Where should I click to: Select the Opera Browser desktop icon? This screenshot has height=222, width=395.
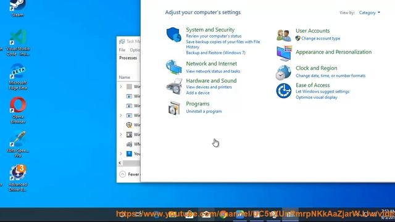click(18, 110)
